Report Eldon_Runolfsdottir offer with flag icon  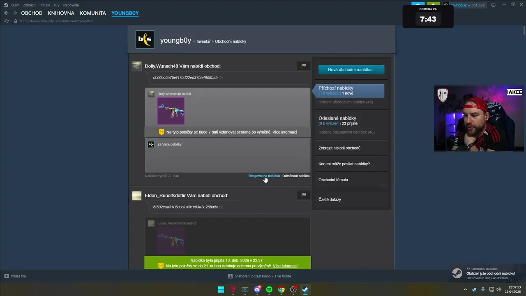click(x=304, y=195)
